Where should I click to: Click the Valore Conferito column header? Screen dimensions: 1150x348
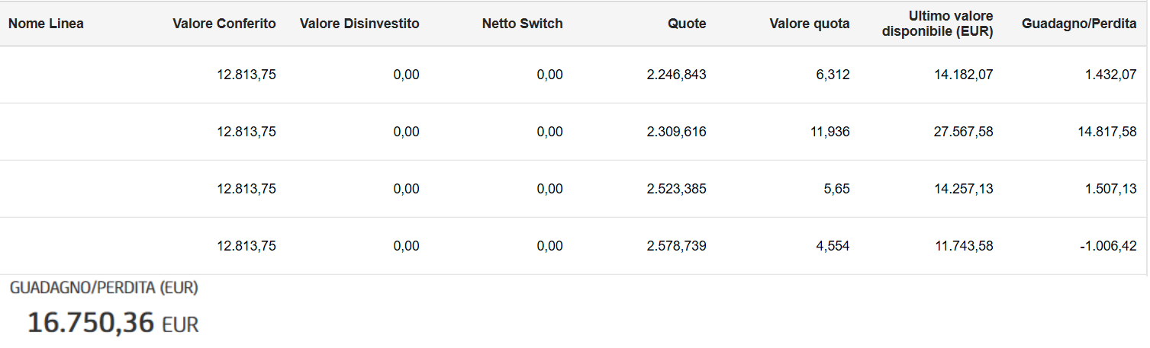tap(224, 24)
